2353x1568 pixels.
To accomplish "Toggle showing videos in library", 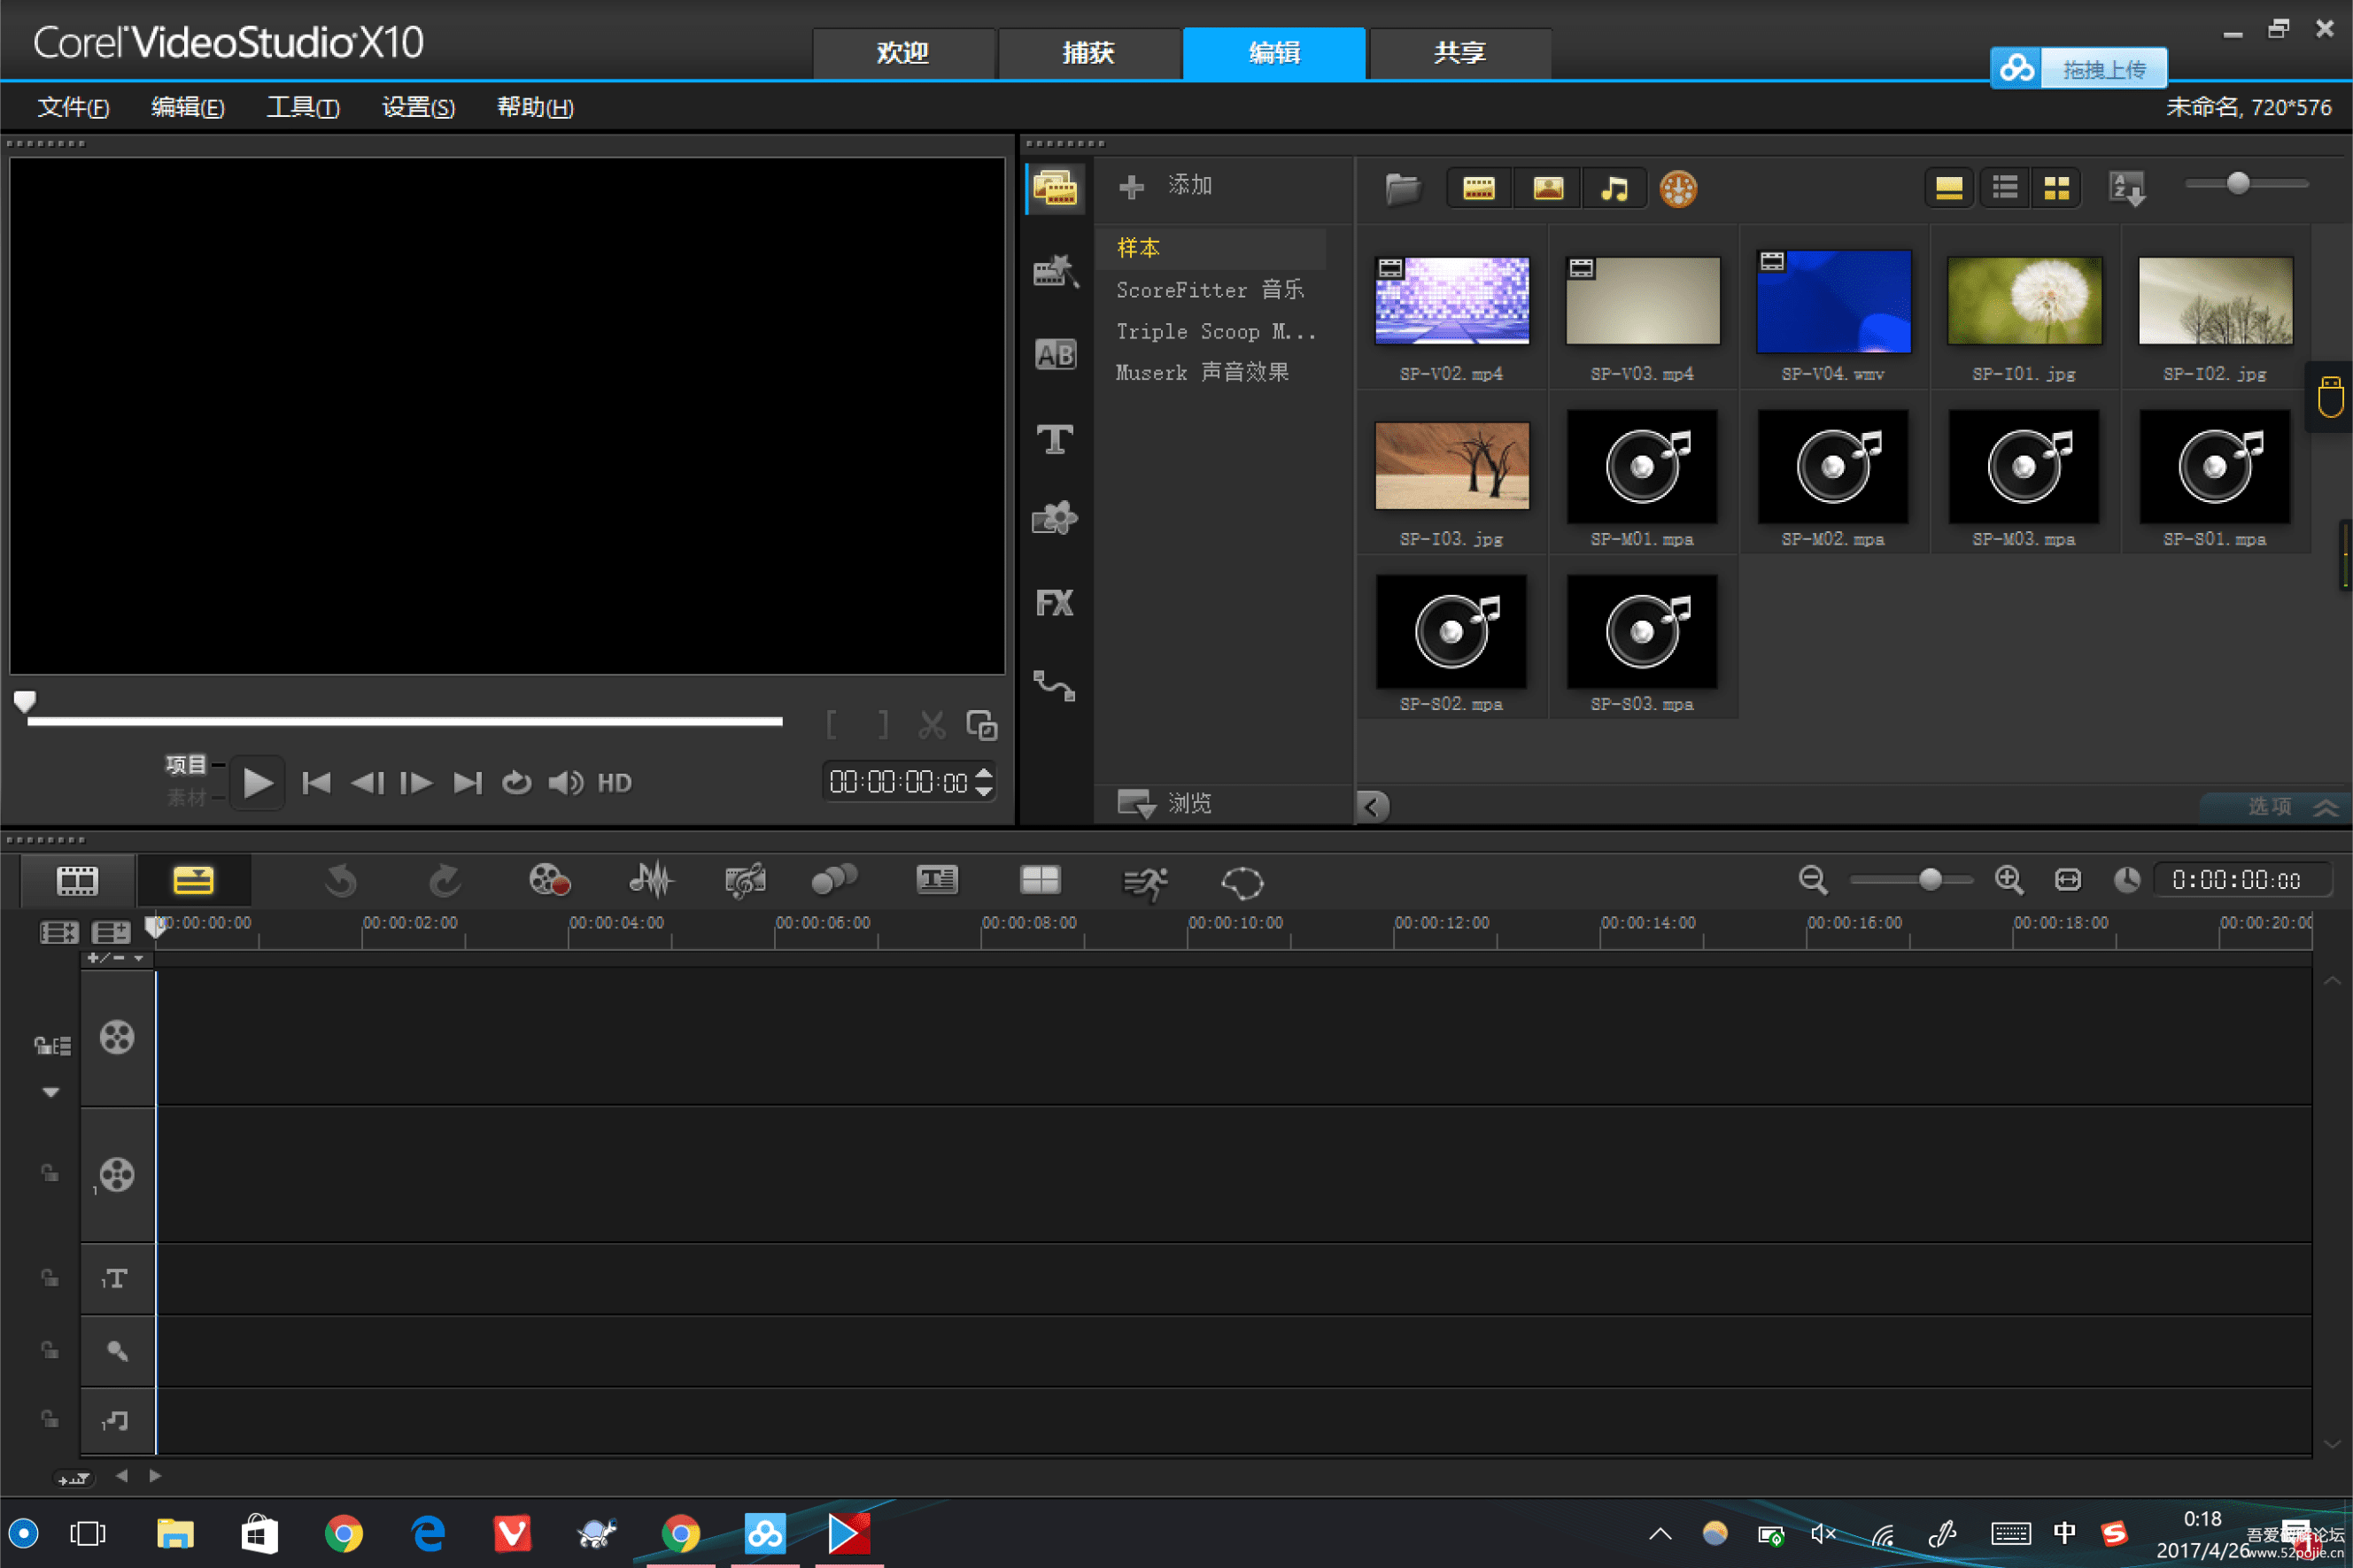I will pos(1479,188).
